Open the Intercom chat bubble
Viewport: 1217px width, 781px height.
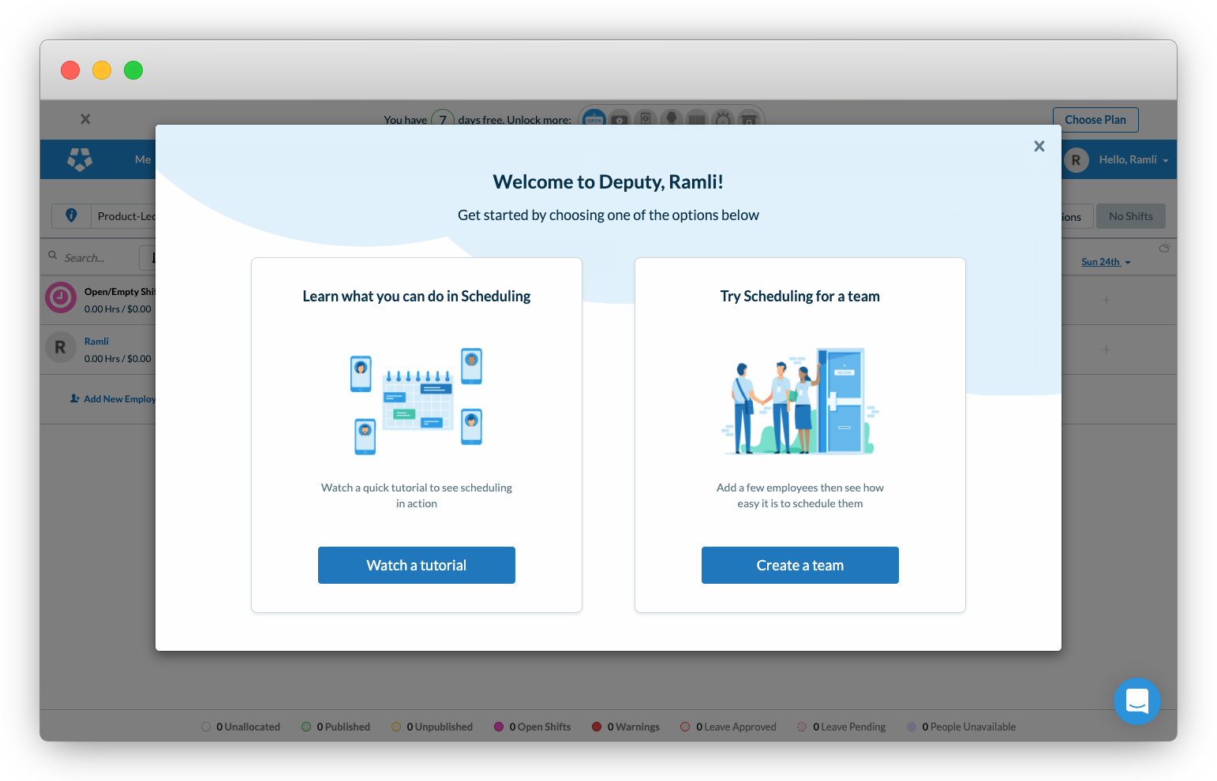[1136, 701]
